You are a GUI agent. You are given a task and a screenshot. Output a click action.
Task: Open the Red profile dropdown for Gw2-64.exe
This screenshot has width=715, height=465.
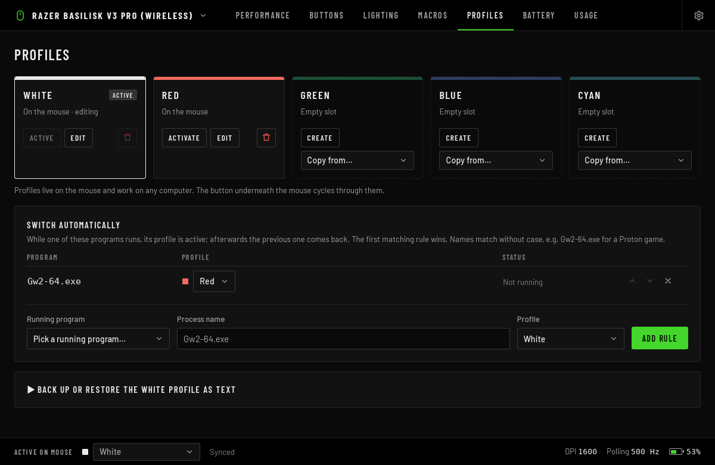[x=214, y=281]
